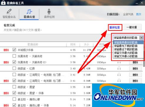Image resolution: width=145 pixels, height=107 pixels.
Task: Click 姜玉阳 - 痛彻心扉 song name
Action: tap(29, 99)
